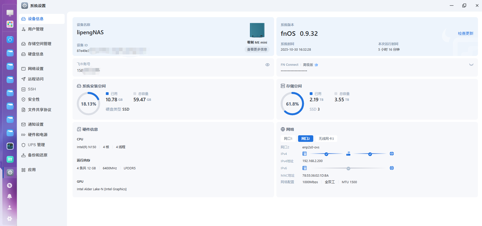
Task: Click the interface name enp2s0-ovs
Action: [x=311, y=147]
